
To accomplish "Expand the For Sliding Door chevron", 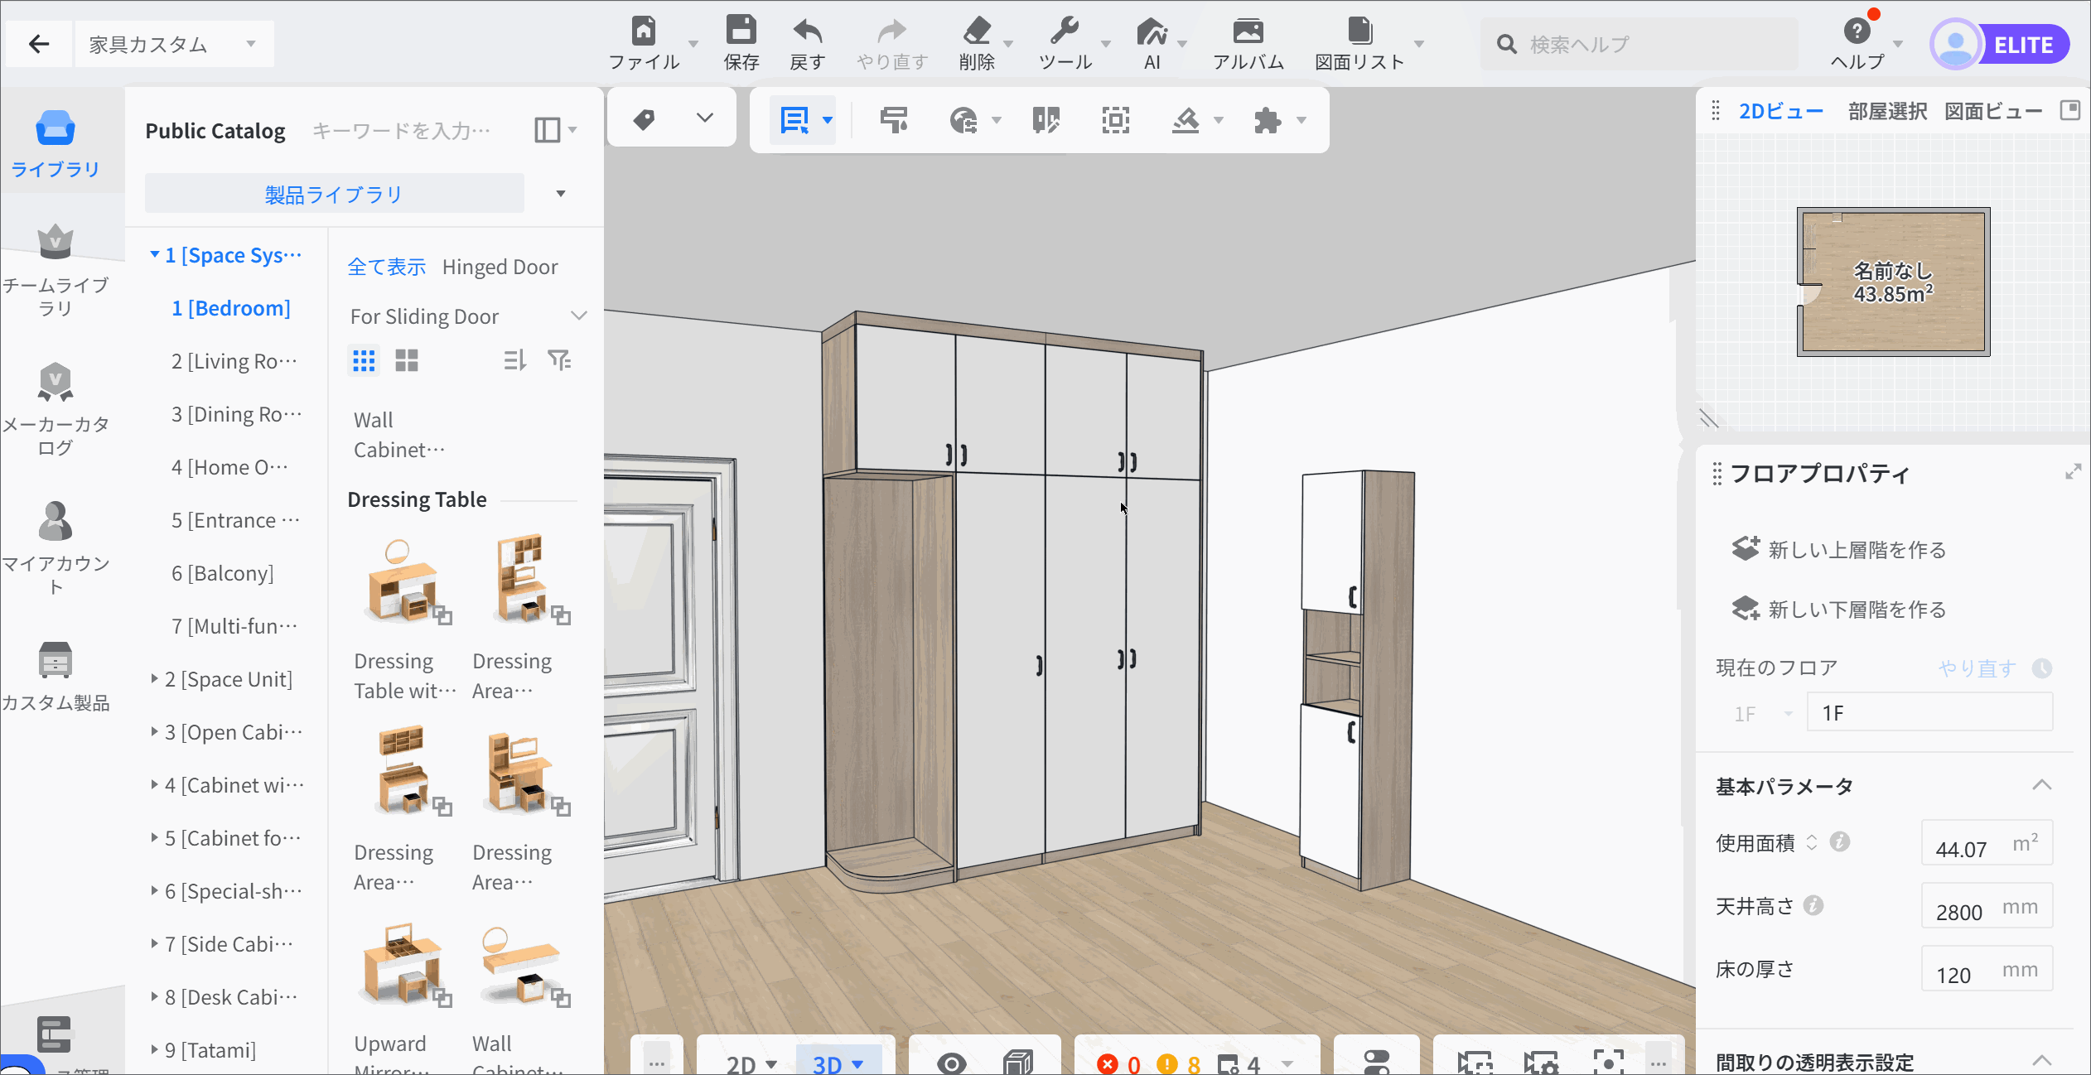I will coord(579,316).
